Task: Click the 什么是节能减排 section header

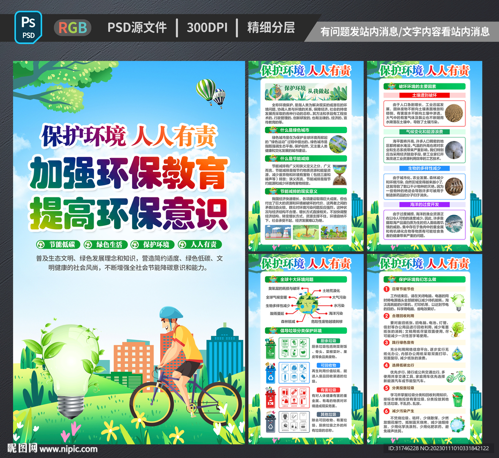Action: [306, 159]
